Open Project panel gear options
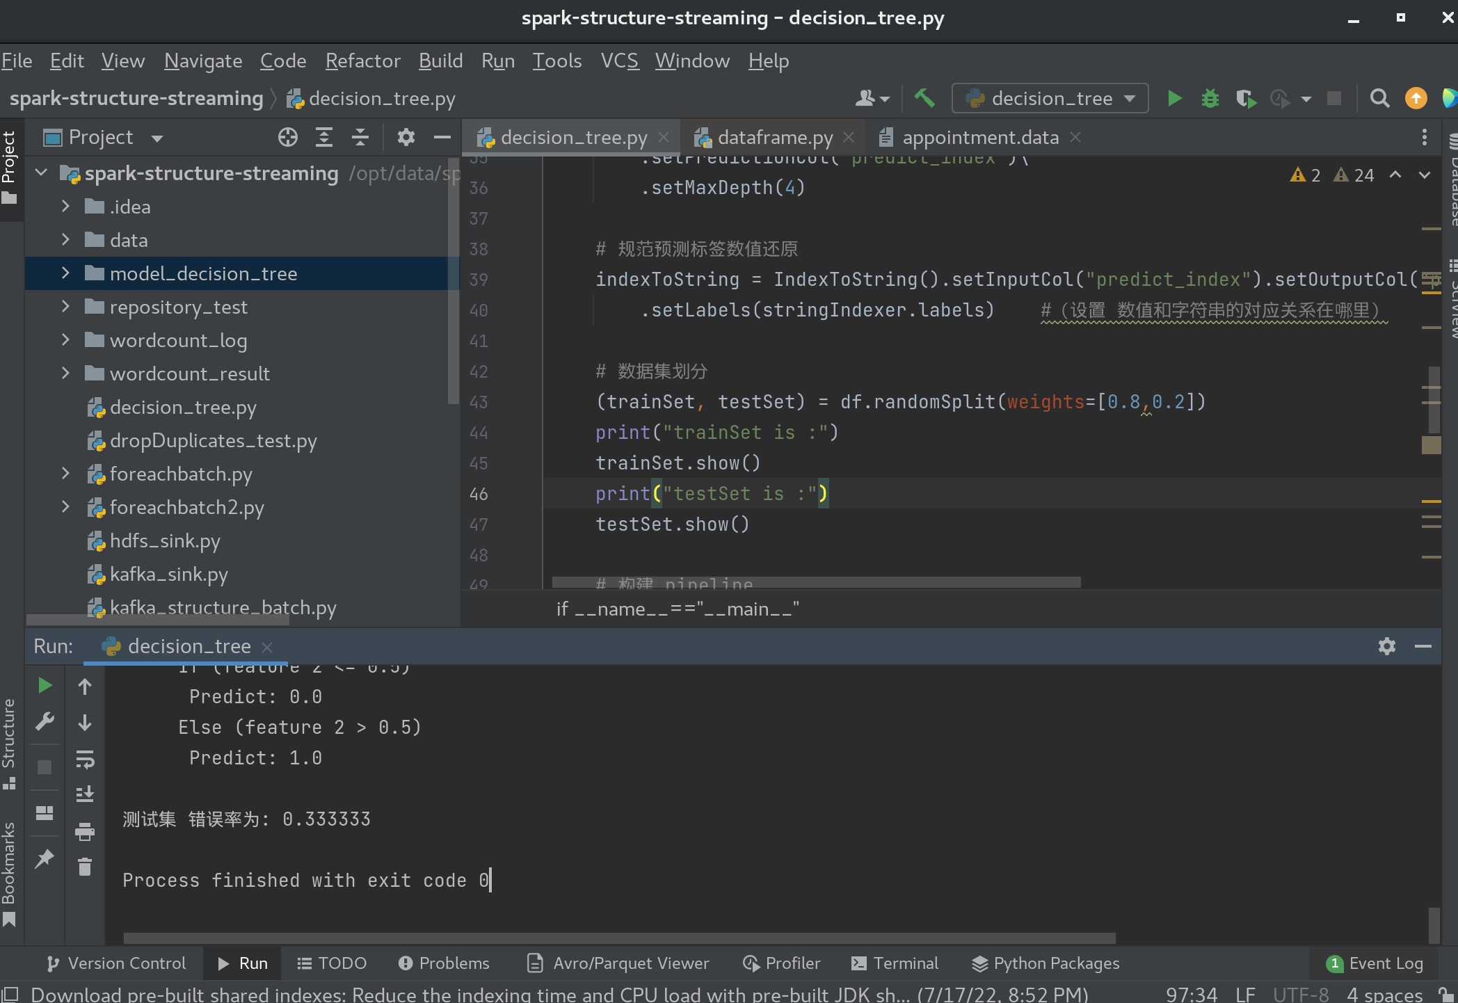The width and height of the screenshot is (1458, 1003). point(406,137)
